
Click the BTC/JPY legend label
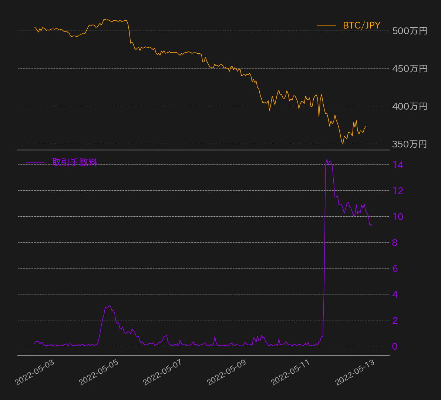361,26
